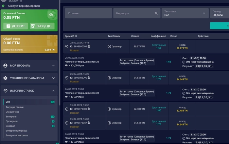
Task: Click hockey puck icon beside КНДР-Иран at 1.65
Action: click(x=66, y=65)
